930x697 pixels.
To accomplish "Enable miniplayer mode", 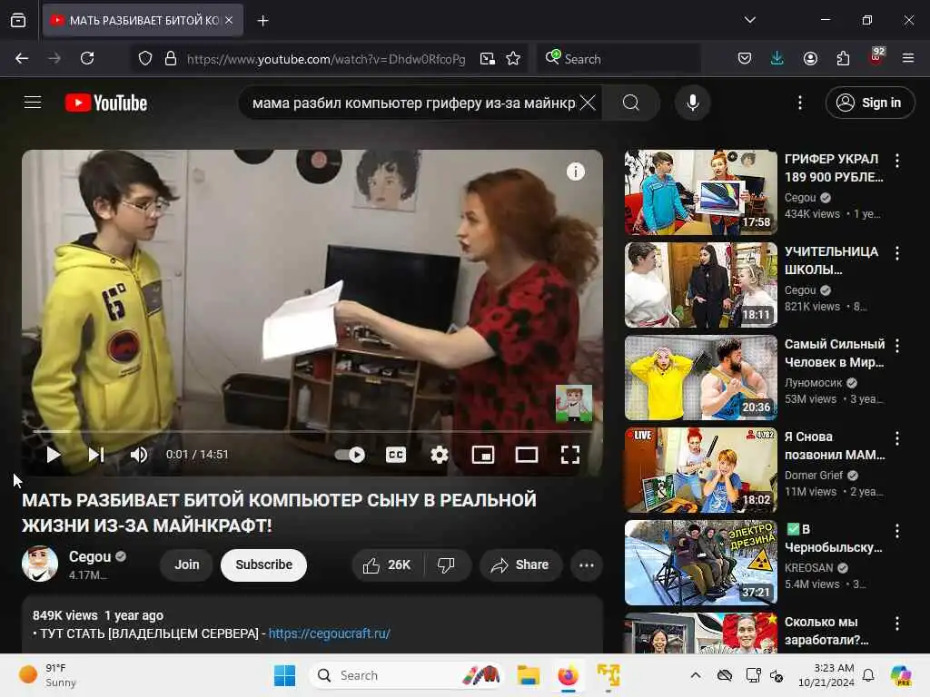I will tap(483, 455).
